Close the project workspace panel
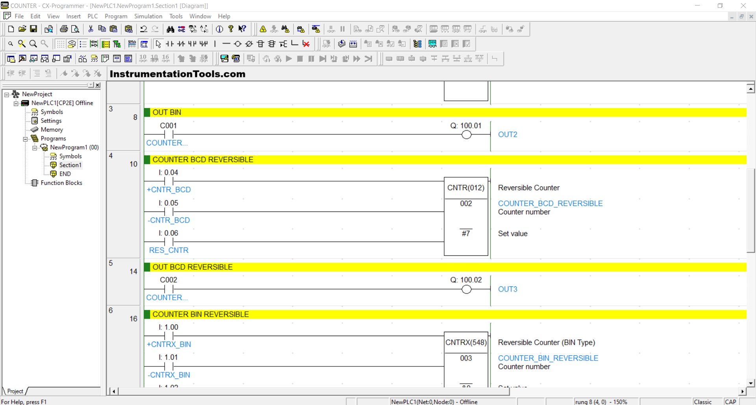The image size is (756, 405). [x=98, y=85]
